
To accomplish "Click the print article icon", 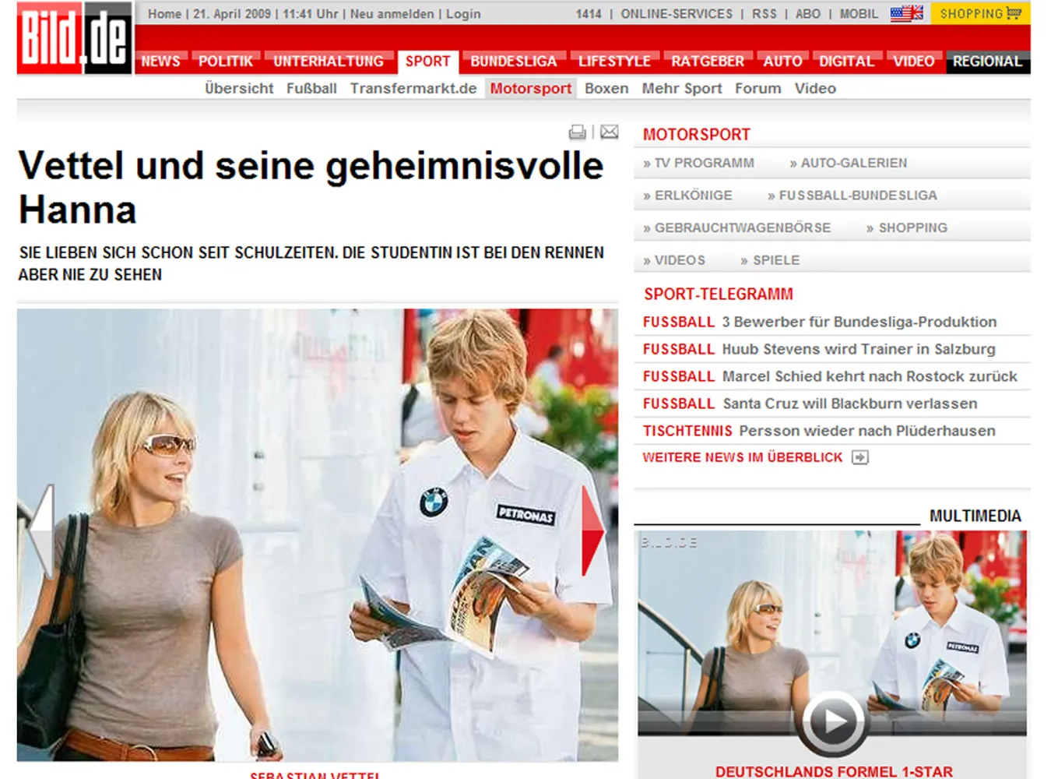I will click(x=577, y=132).
